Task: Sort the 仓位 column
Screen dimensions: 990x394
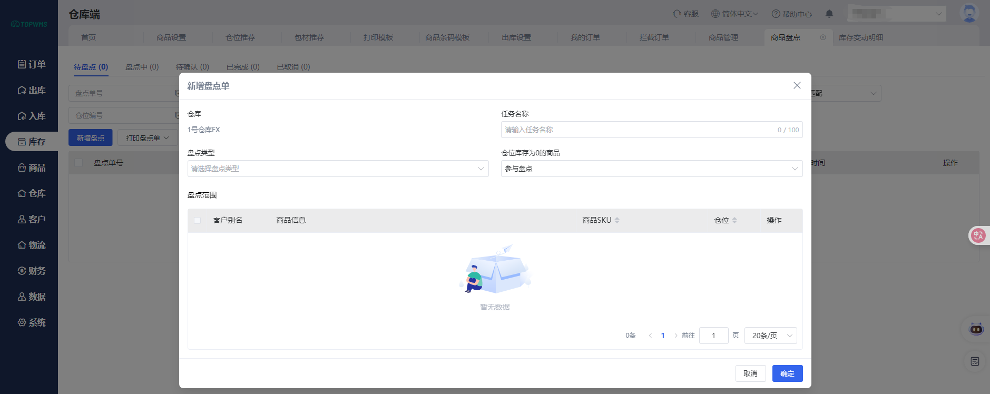Action: coord(734,220)
